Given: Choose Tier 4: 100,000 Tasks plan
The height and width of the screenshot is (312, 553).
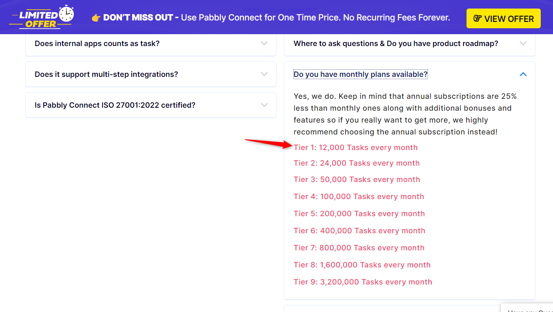Looking at the screenshot, I should (359, 196).
